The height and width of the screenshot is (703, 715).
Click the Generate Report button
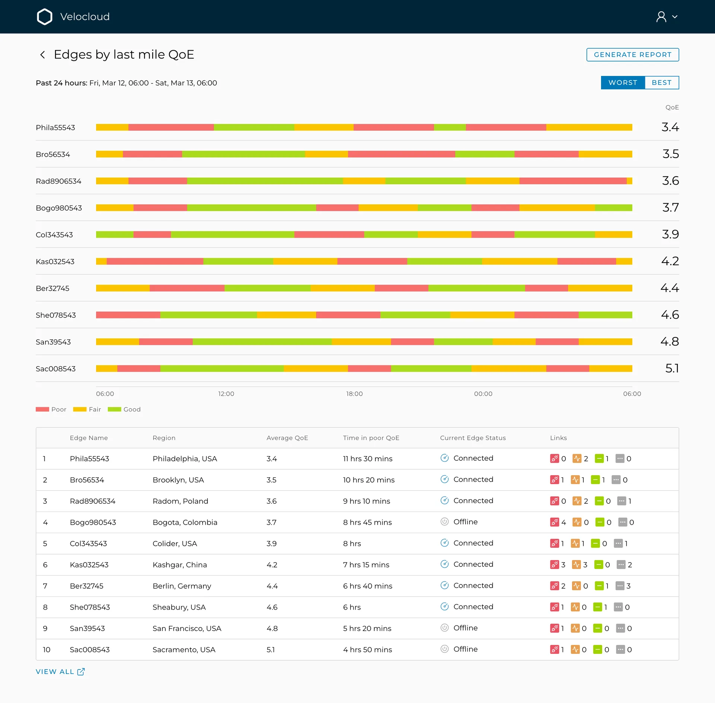(x=632, y=55)
